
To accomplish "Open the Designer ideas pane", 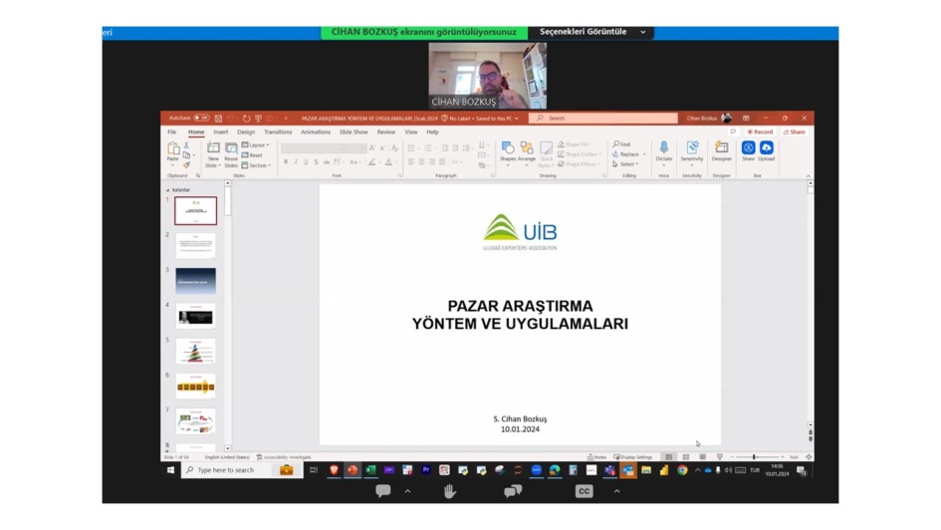I will 721,151.
